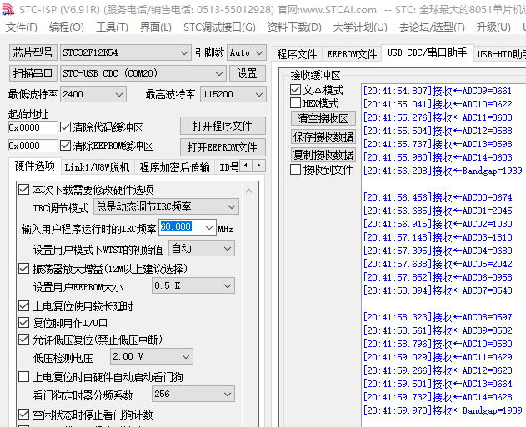Open the STC-USB CDC (COM20) port dropdown
This screenshot has height=427, width=526.
143,73
